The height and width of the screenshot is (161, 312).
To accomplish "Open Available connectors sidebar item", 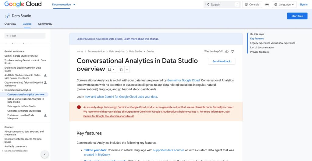I will click(16, 146).
